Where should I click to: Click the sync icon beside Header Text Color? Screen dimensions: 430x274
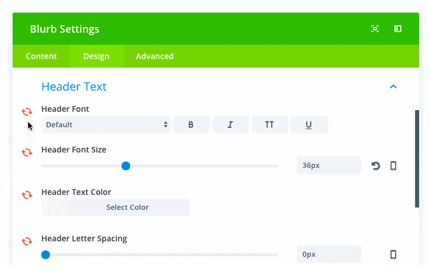click(x=27, y=195)
